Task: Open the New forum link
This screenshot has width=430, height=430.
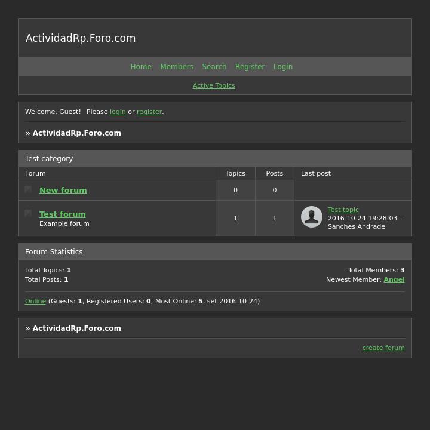Action: tap(63, 191)
